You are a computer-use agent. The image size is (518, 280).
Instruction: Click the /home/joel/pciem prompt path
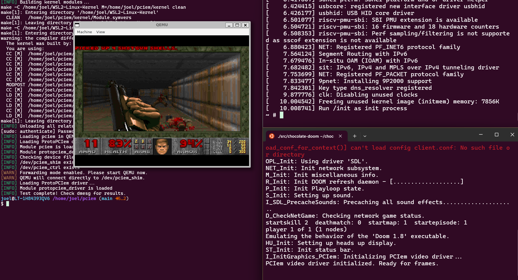[74, 199]
